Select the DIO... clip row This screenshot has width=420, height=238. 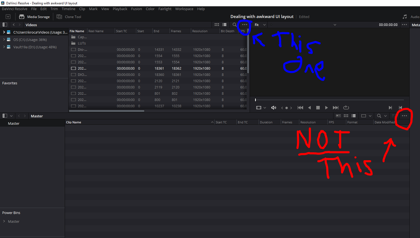[x=158, y=75]
